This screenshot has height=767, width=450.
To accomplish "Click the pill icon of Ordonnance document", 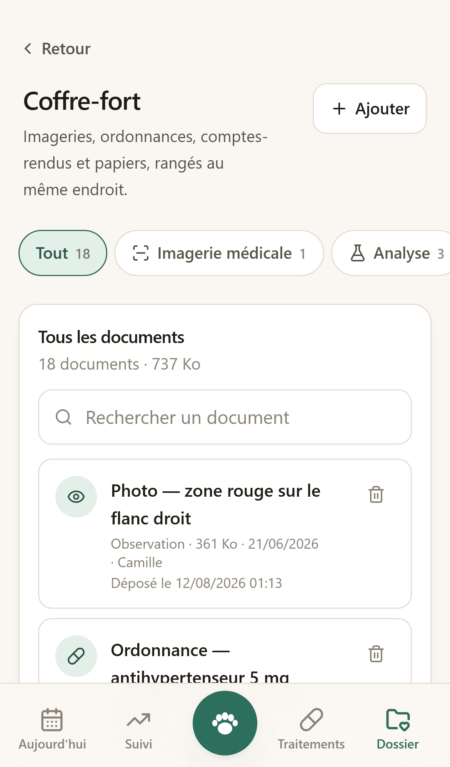I will click(x=76, y=656).
